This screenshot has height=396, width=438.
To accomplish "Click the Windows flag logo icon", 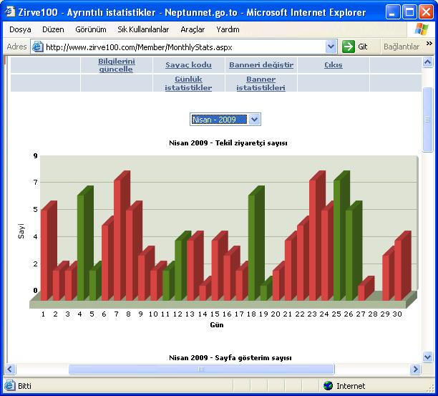I will point(422,29).
